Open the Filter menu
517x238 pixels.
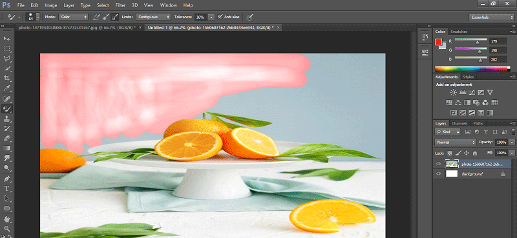tap(120, 5)
